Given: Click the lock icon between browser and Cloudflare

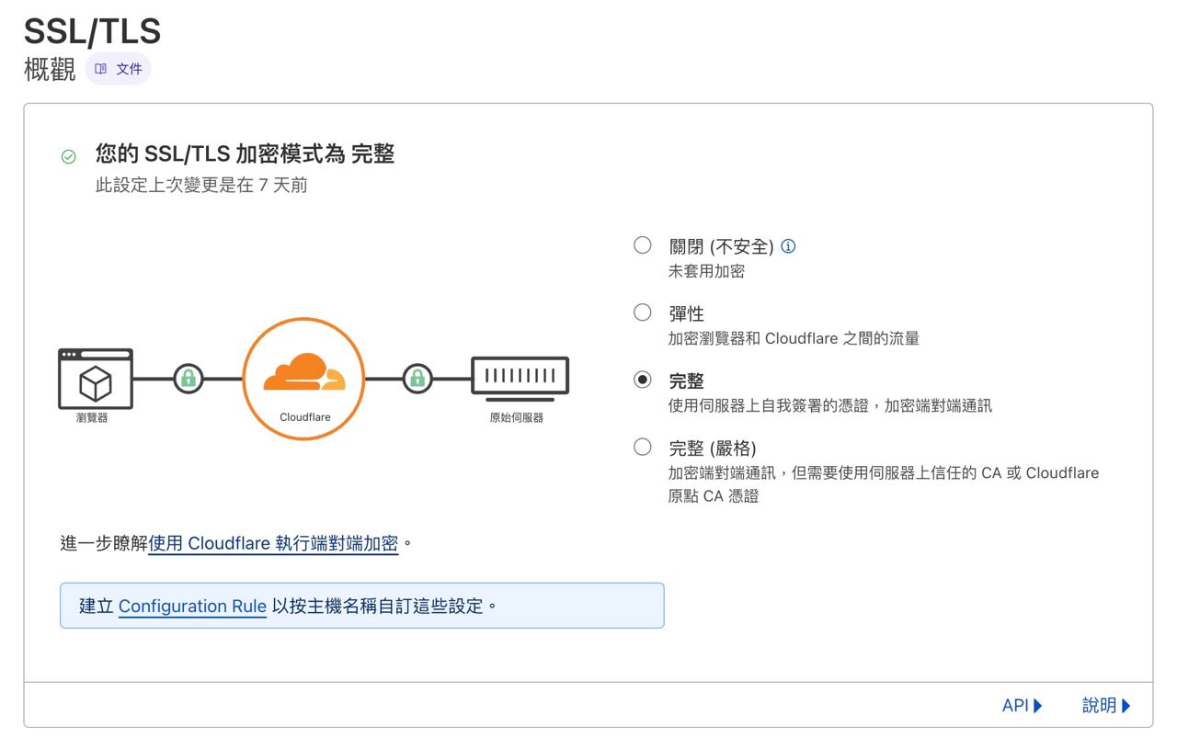Looking at the screenshot, I should coord(189,378).
